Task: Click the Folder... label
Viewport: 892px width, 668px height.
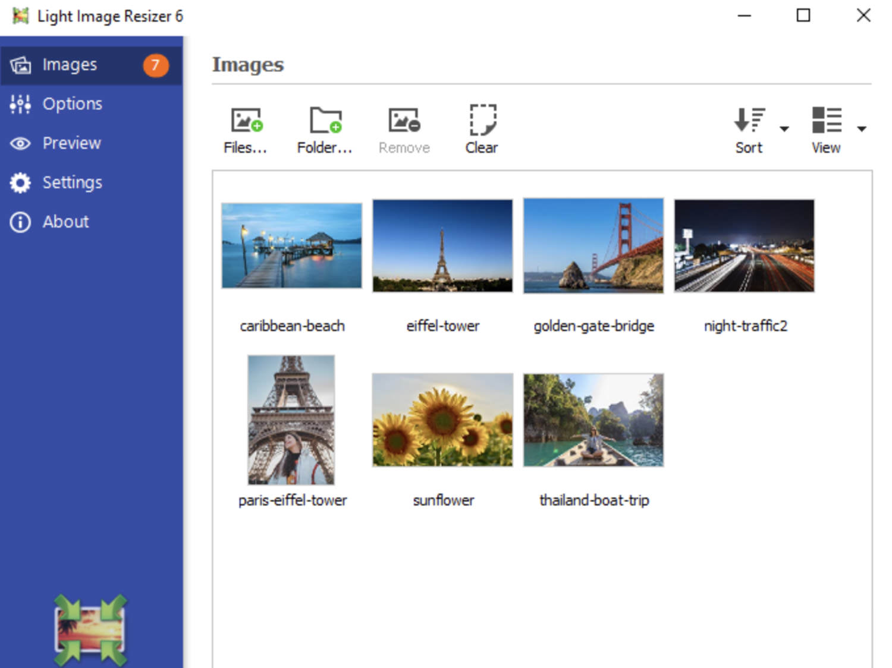Action: point(325,147)
